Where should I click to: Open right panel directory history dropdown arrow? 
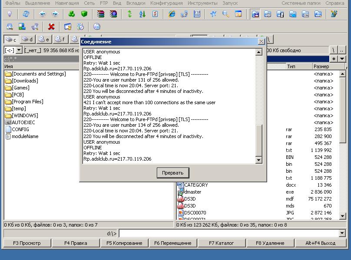pos(342,59)
